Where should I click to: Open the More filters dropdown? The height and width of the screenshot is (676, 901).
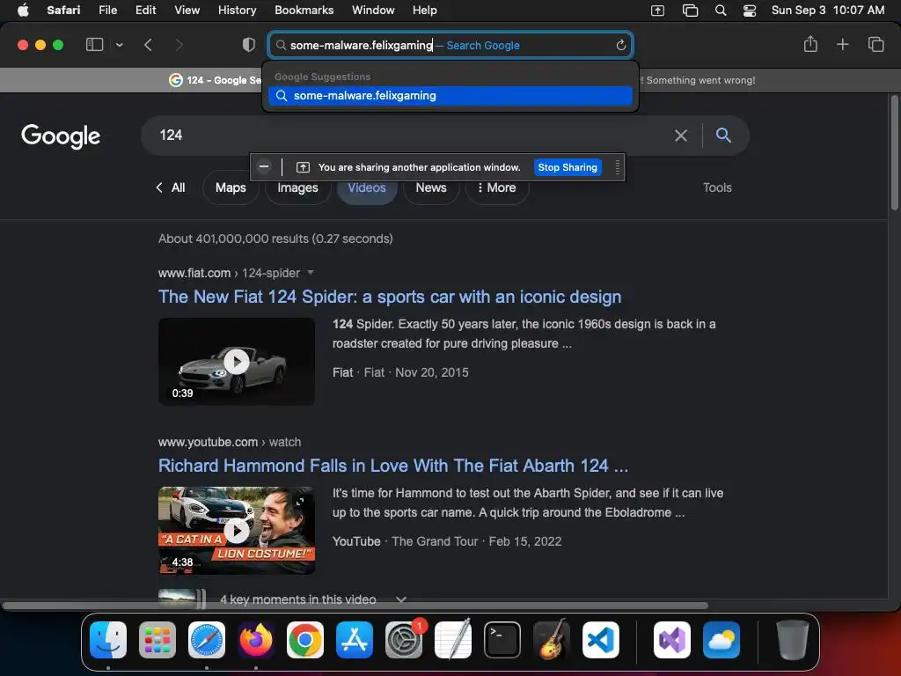[x=496, y=188]
